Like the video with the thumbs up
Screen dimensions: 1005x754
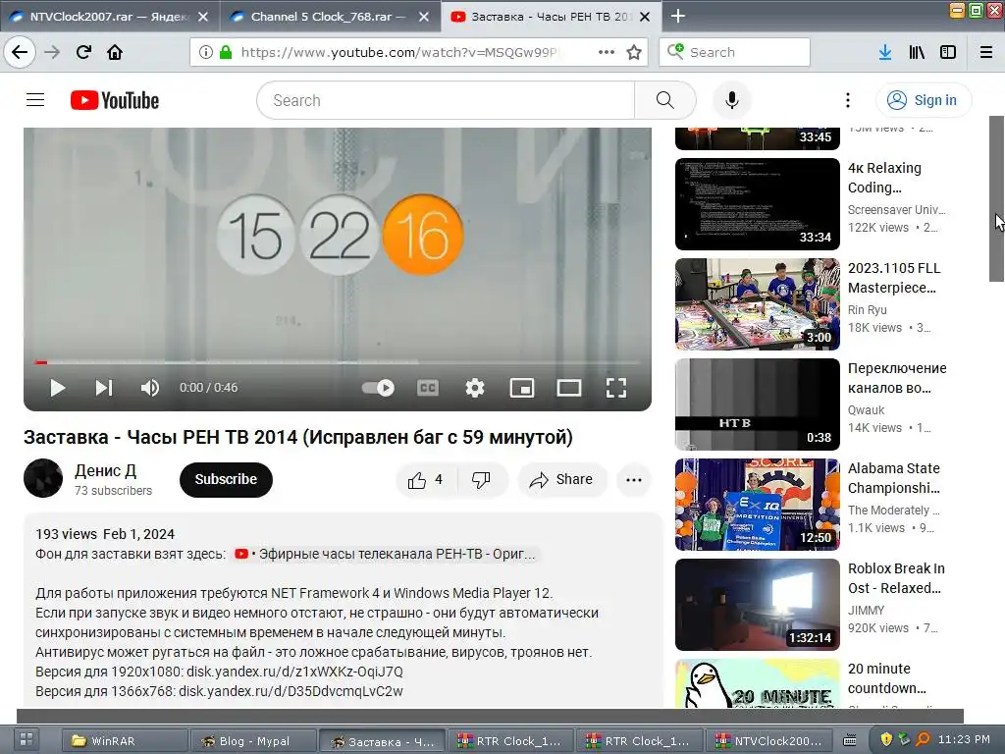426,479
